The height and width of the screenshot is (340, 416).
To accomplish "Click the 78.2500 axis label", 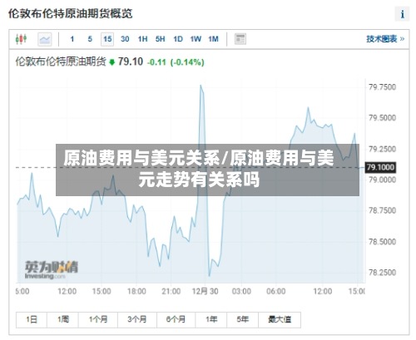I will coord(382,273).
